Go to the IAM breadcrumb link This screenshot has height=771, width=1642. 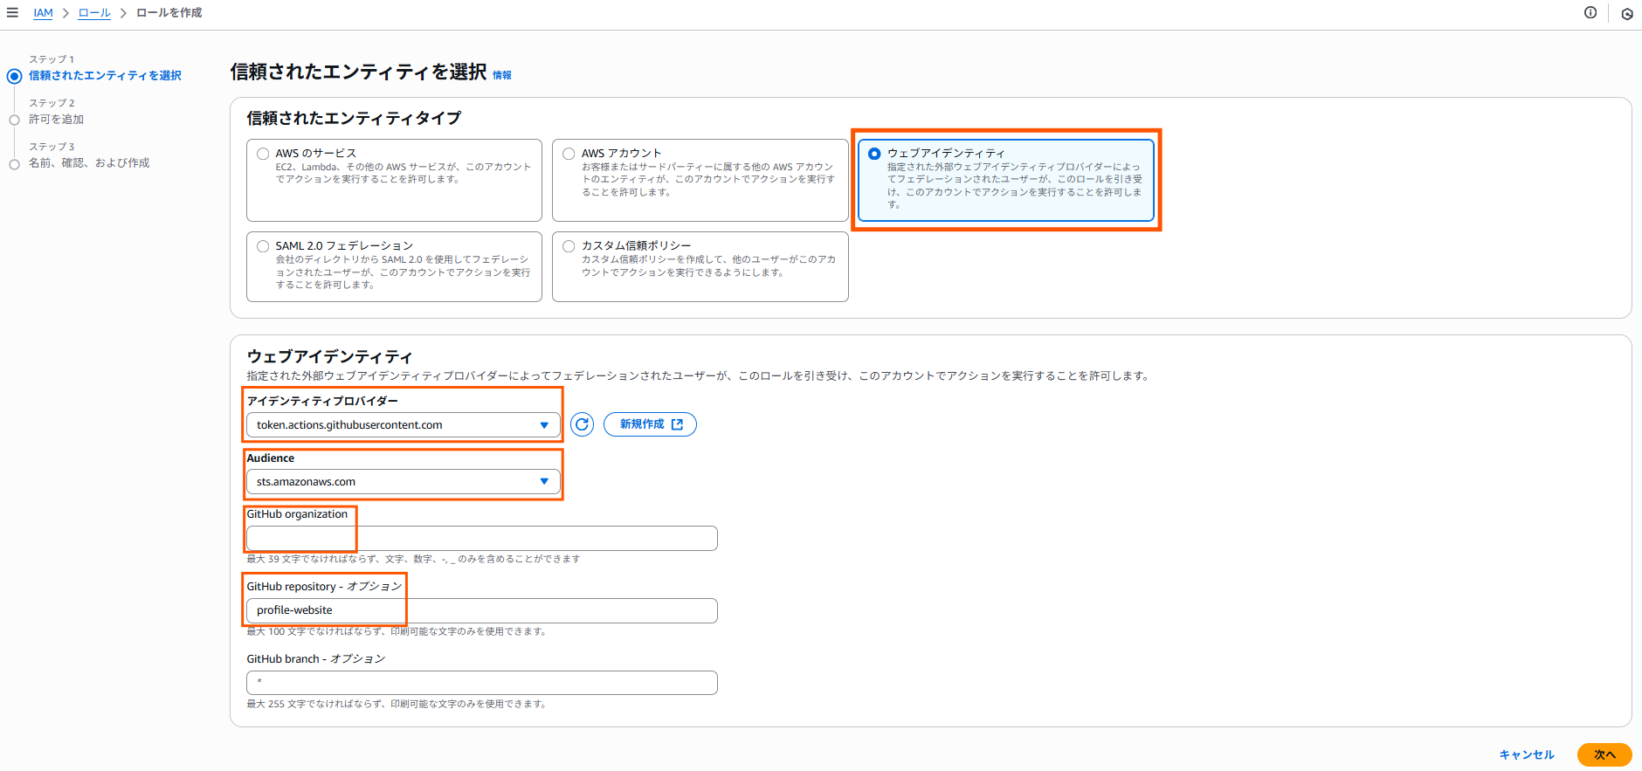(x=44, y=13)
